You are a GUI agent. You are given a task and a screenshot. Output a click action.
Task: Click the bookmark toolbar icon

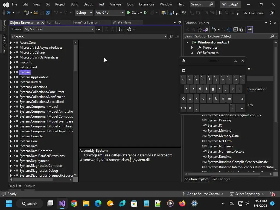click(221, 13)
